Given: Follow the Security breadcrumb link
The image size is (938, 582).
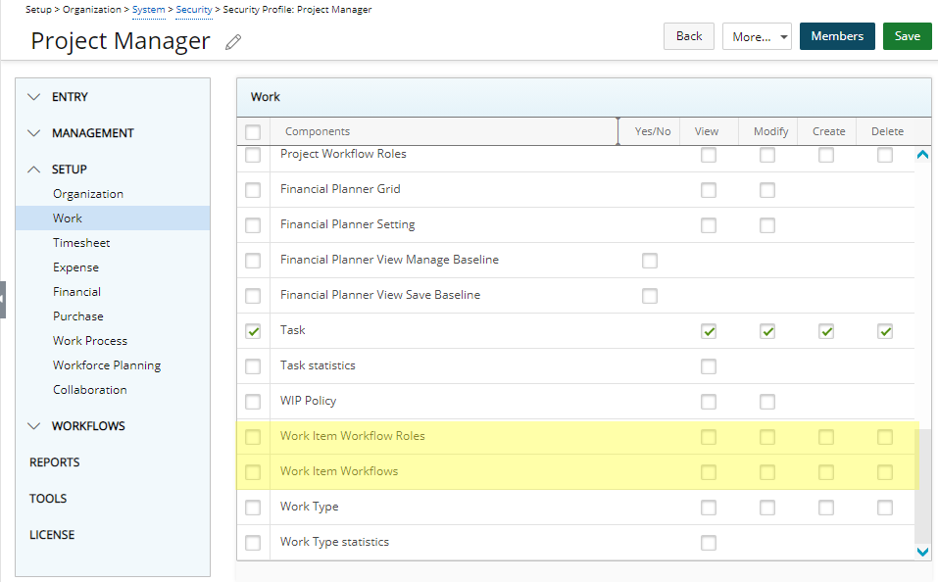Looking at the screenshot, I should point(194,10).
